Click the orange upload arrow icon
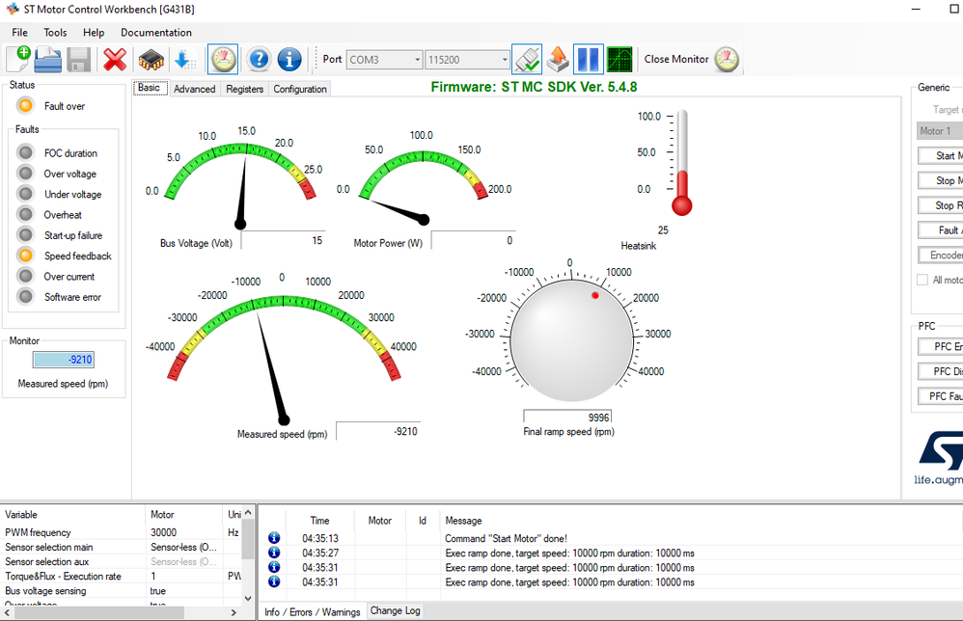Screen dimensions: 963x621 tap(558, 60)
